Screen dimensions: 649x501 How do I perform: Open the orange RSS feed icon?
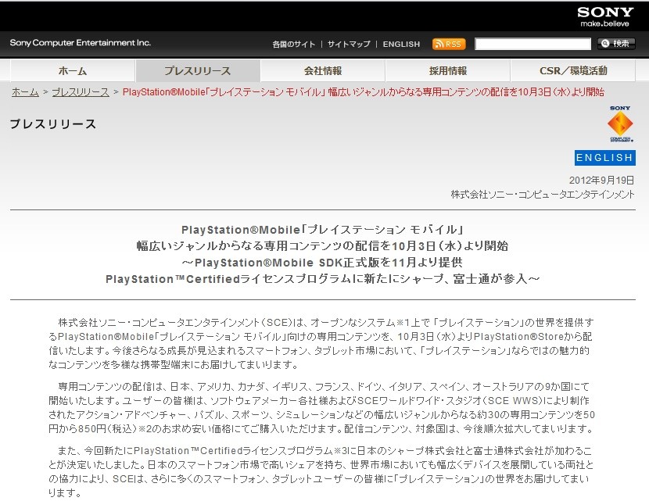coord(449,44)
